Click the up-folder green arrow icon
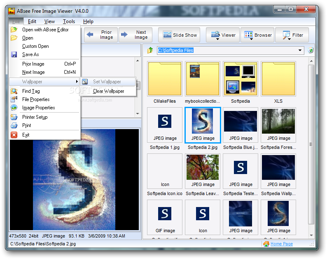Viewport: 327px width, 259px height. pos(150,50)
